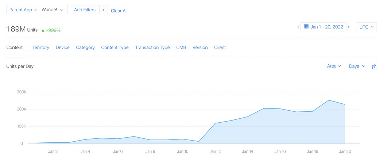The width and height of the screenshot is (383, 161).
Task: Switch to the Version tab
Action: click(x=200, y=47)
